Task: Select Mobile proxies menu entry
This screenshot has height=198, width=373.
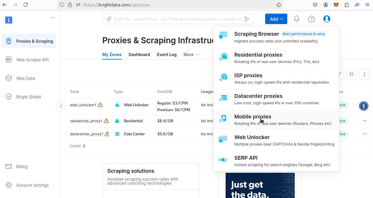Action: pyautogui.click(x=276, y=120)
